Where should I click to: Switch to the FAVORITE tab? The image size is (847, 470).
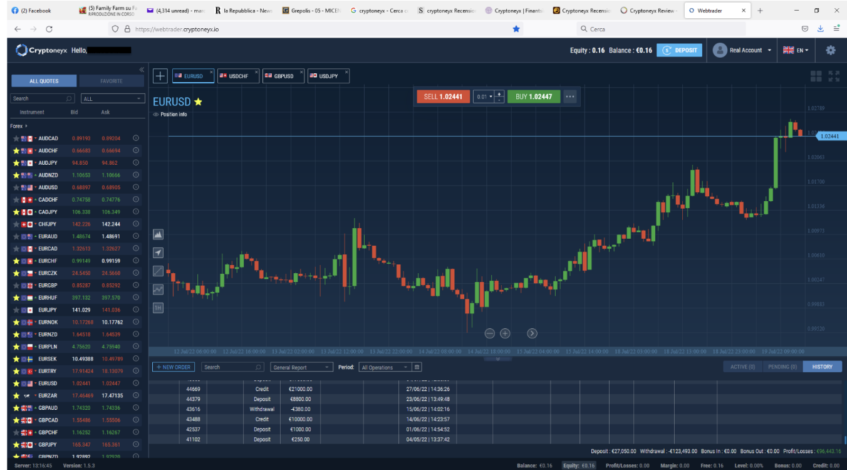(112, 81)
